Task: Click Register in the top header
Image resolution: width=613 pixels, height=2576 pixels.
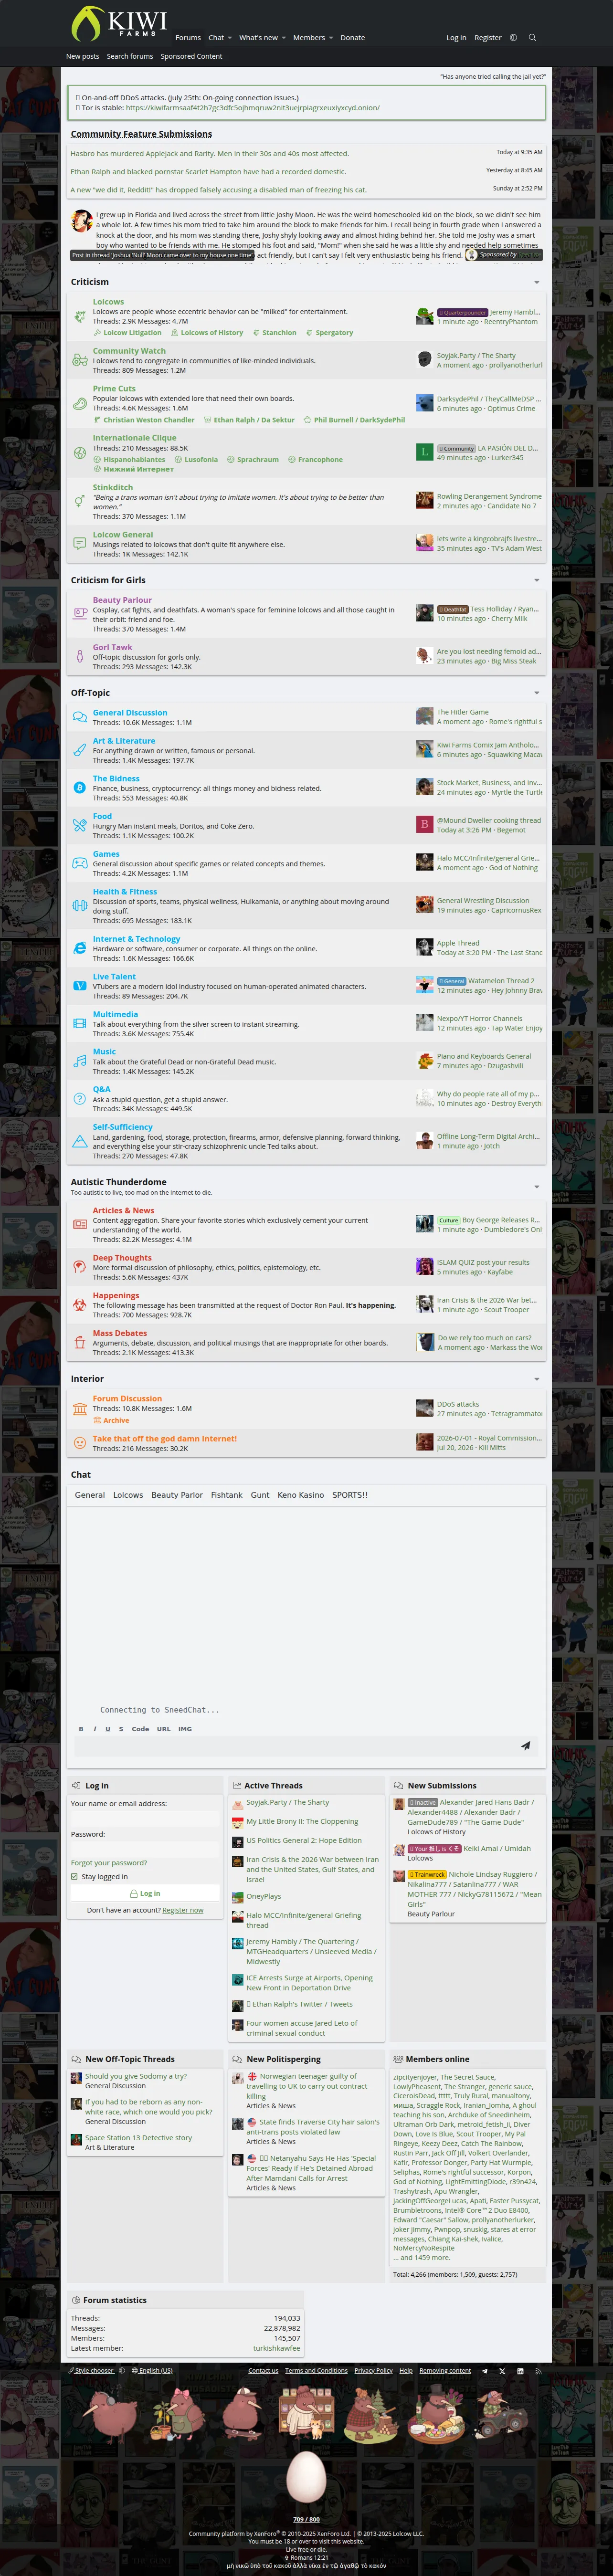Action: click(x=488, y=38)
